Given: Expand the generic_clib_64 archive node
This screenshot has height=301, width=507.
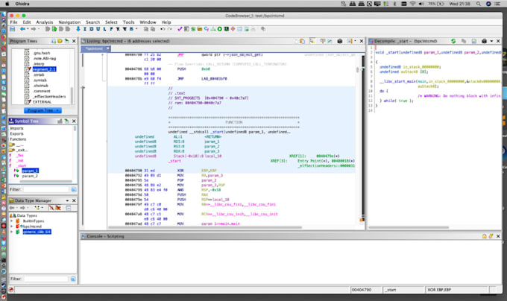Looking at the screenshot, I should (x=11, y=232).
